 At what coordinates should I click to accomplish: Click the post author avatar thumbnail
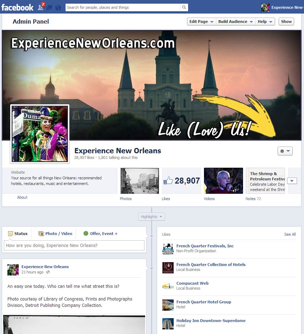13,270
